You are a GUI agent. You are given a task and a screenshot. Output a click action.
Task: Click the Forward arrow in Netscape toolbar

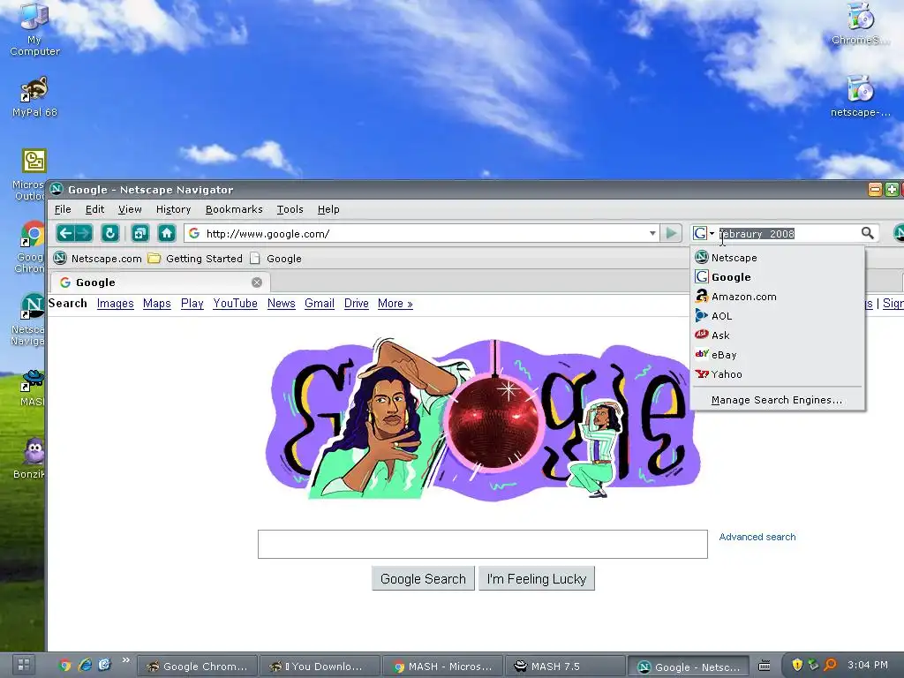pos(84,233)
